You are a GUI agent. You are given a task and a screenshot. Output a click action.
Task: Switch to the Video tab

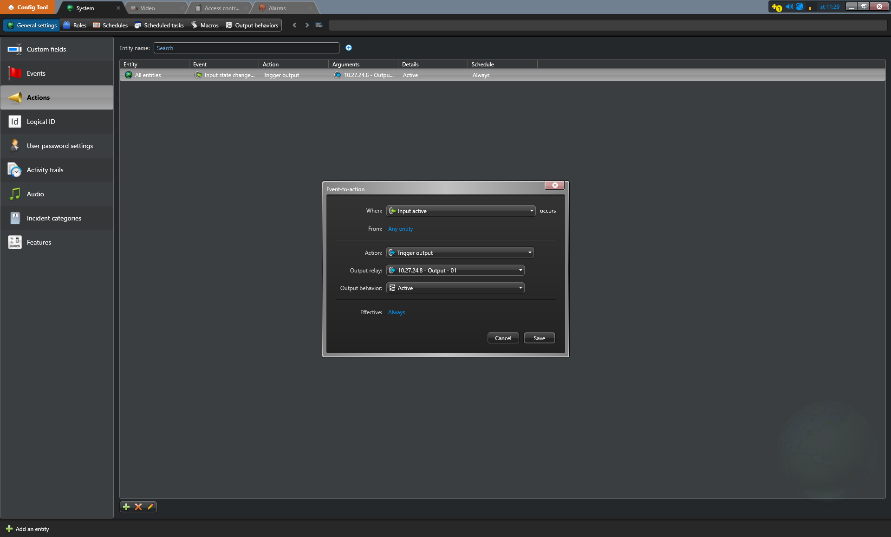(148, 8)
